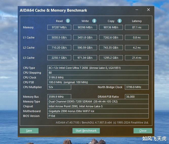Click the Chipset field Intel Arrow Point Z890
This screenshot has height=144, width=169.
(x=98, y=106)
